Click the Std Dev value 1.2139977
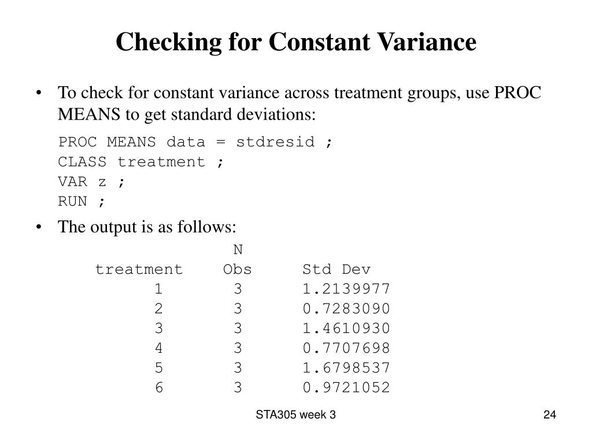This screenshot has width=592, height=444. pyautogui.click(x=346, y=289)
